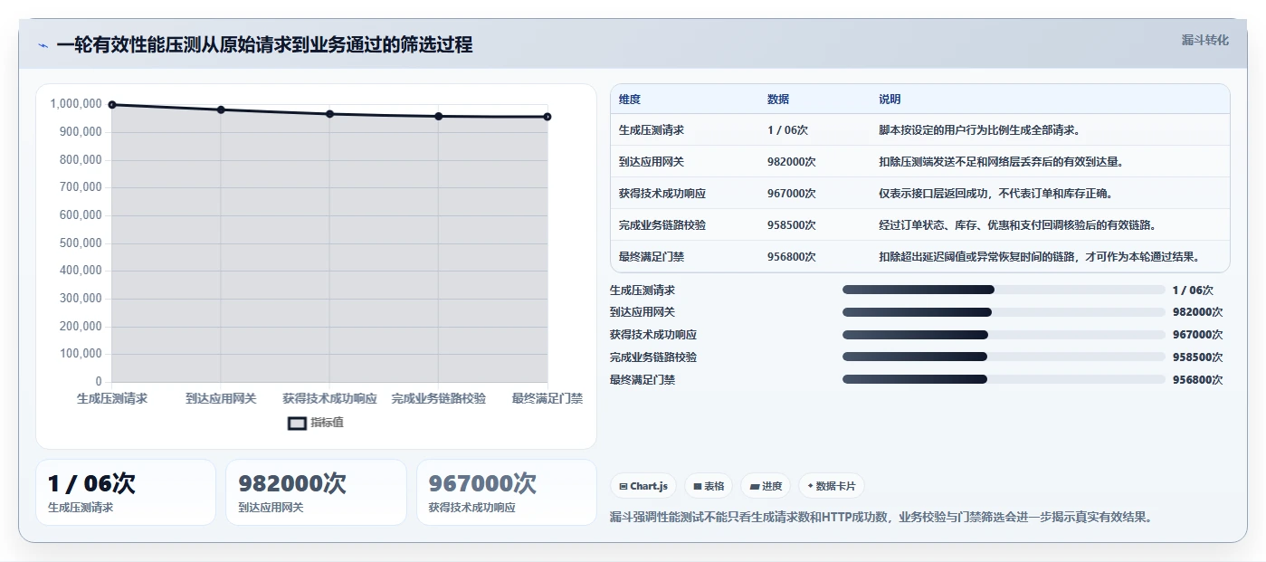Click the data point for 生成压测请求

click(112, 105)
